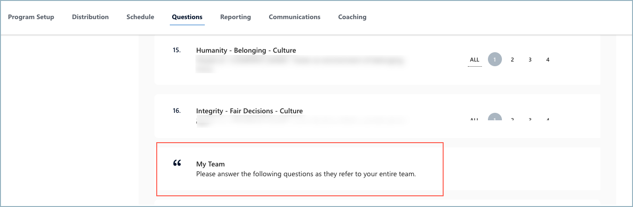
Task: Open the Program Setup tab
Action: coord(31,17)
